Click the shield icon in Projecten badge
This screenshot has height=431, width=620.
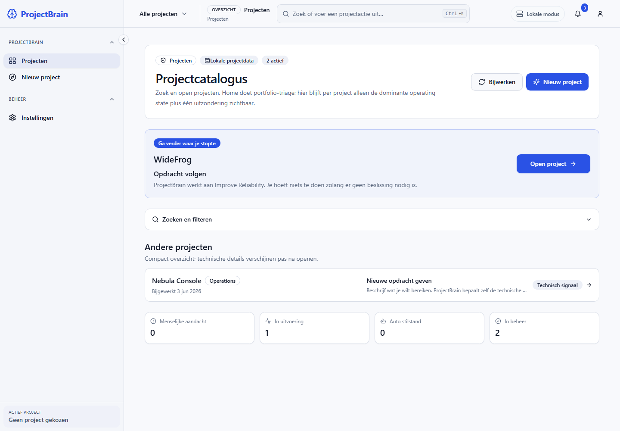pos(163,61)
